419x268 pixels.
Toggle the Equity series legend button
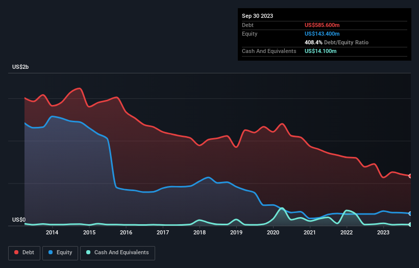click(x=60, y=253)
